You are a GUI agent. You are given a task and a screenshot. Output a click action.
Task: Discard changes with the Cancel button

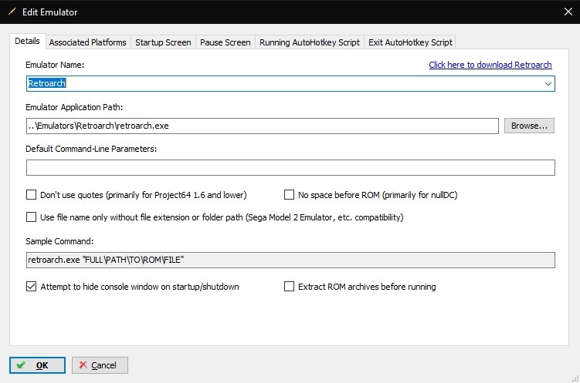100,365
